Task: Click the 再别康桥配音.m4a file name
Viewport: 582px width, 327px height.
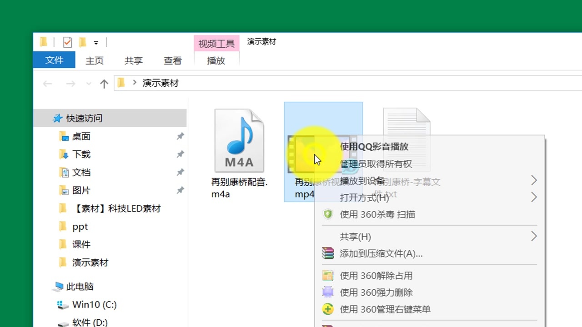Action: (240, 188)
